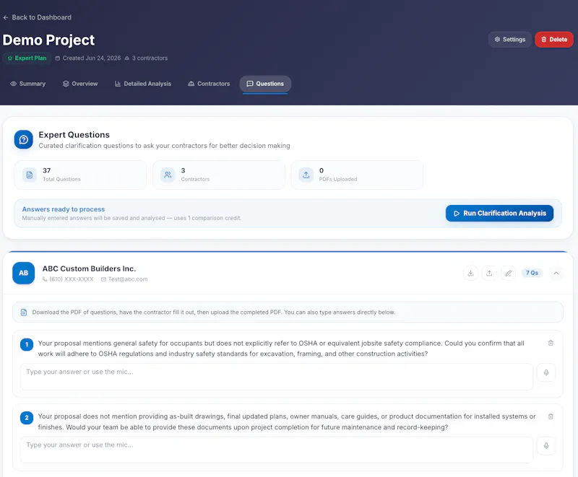Switch to the Overview tab
The height and width of the screenshot is (477, 578).
80,84
